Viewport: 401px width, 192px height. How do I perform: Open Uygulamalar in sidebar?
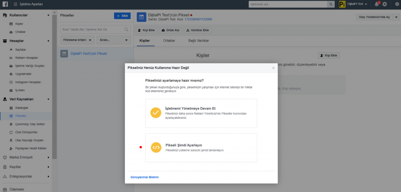tap(23, 74)
